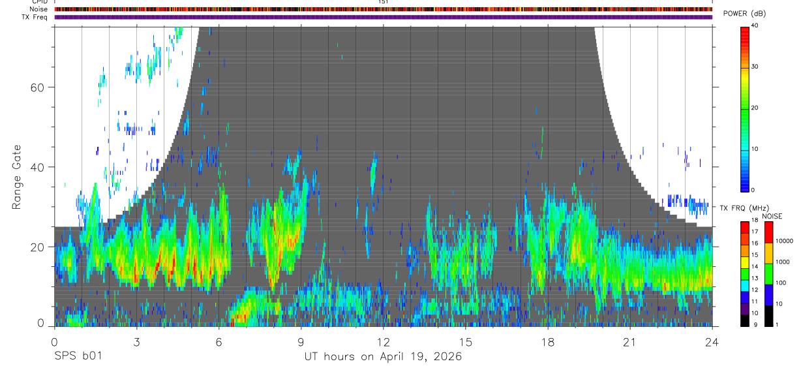Click the purple TX Freq strip above the plot

pos(384,17)
